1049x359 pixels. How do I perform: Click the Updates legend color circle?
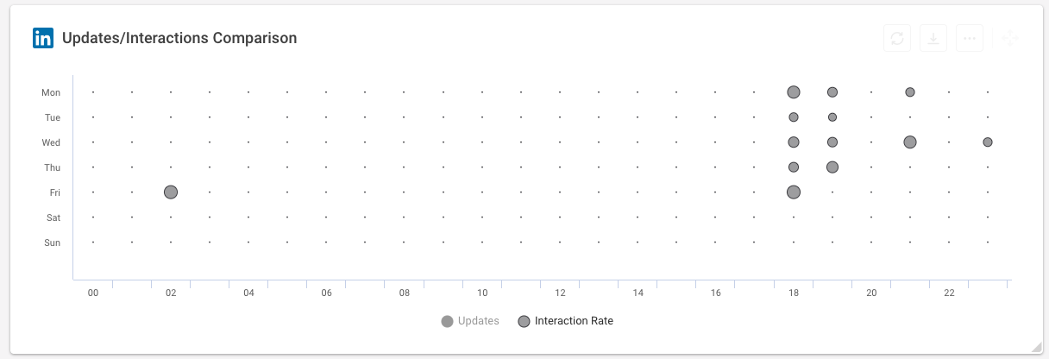coord(447,321)
